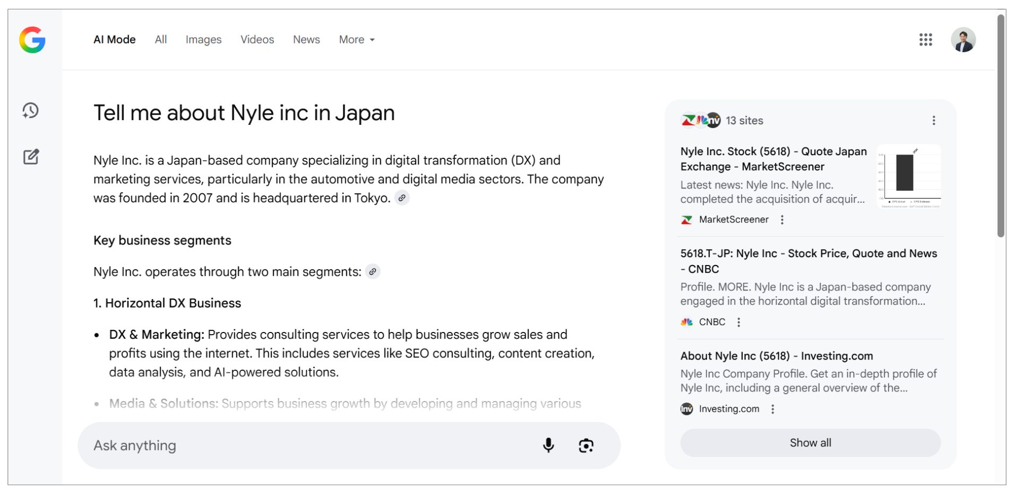The height and width of the screenshot is (494, 1014).
Task: Click the Show all button
Action: coord(810,443)
